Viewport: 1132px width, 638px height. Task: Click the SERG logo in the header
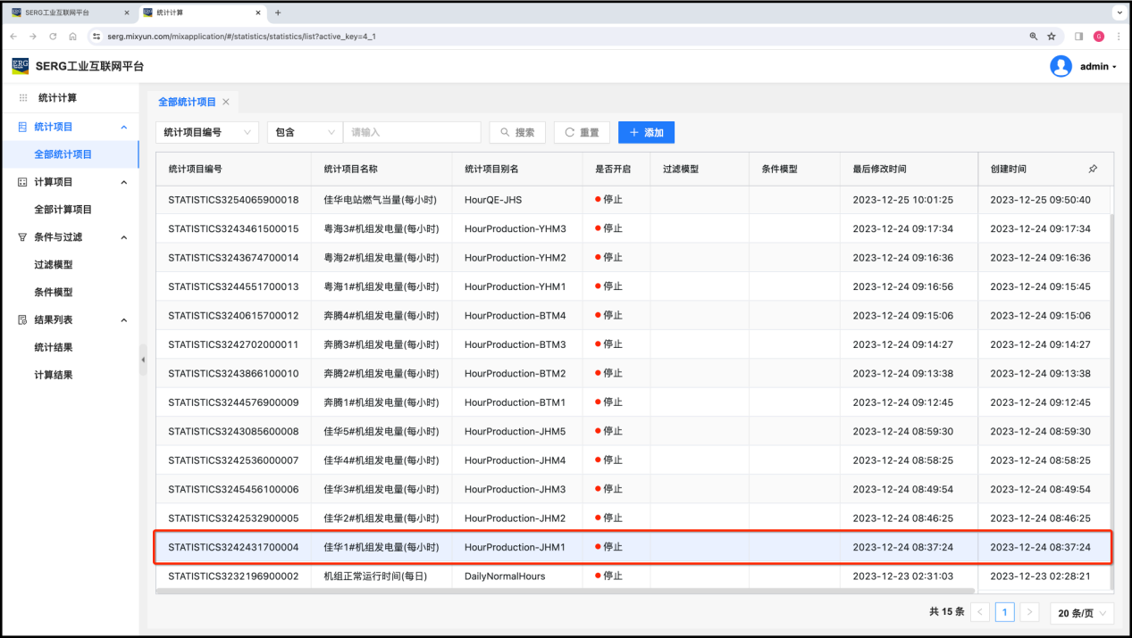pyautogui.click(x=21, y=66)
